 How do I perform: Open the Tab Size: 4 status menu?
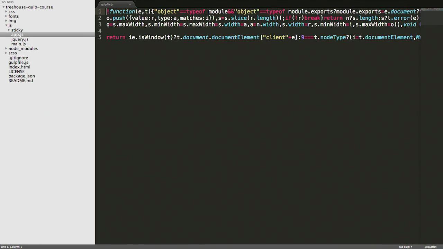click(x=405, y=247)
